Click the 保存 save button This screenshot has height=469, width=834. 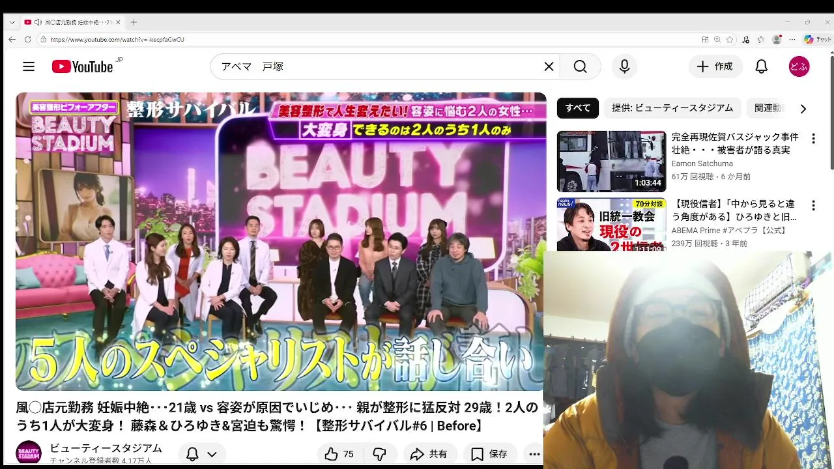(489, 454)
